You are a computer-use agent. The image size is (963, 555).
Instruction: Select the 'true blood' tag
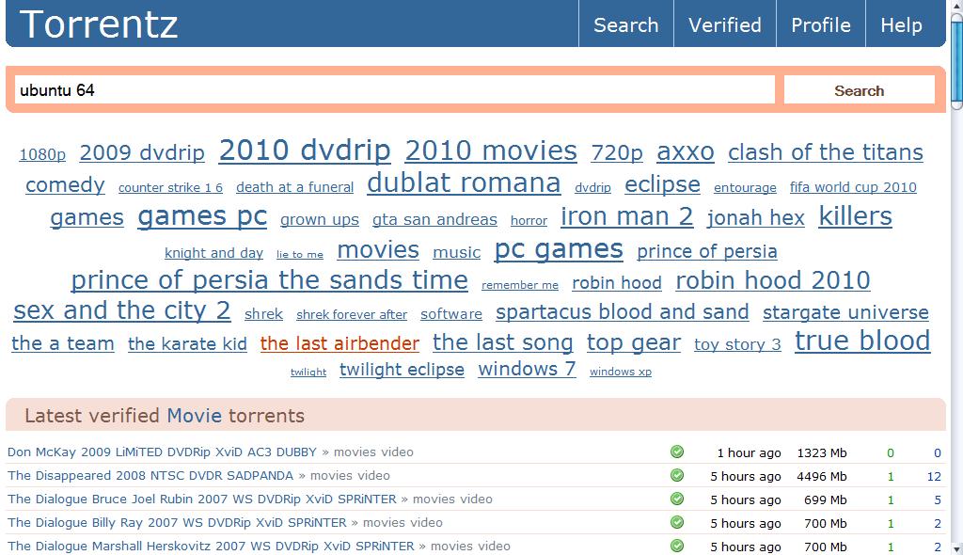pos(862,341)
